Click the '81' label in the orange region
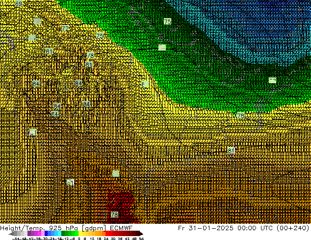The image size is (311, 240). point(231,150)
